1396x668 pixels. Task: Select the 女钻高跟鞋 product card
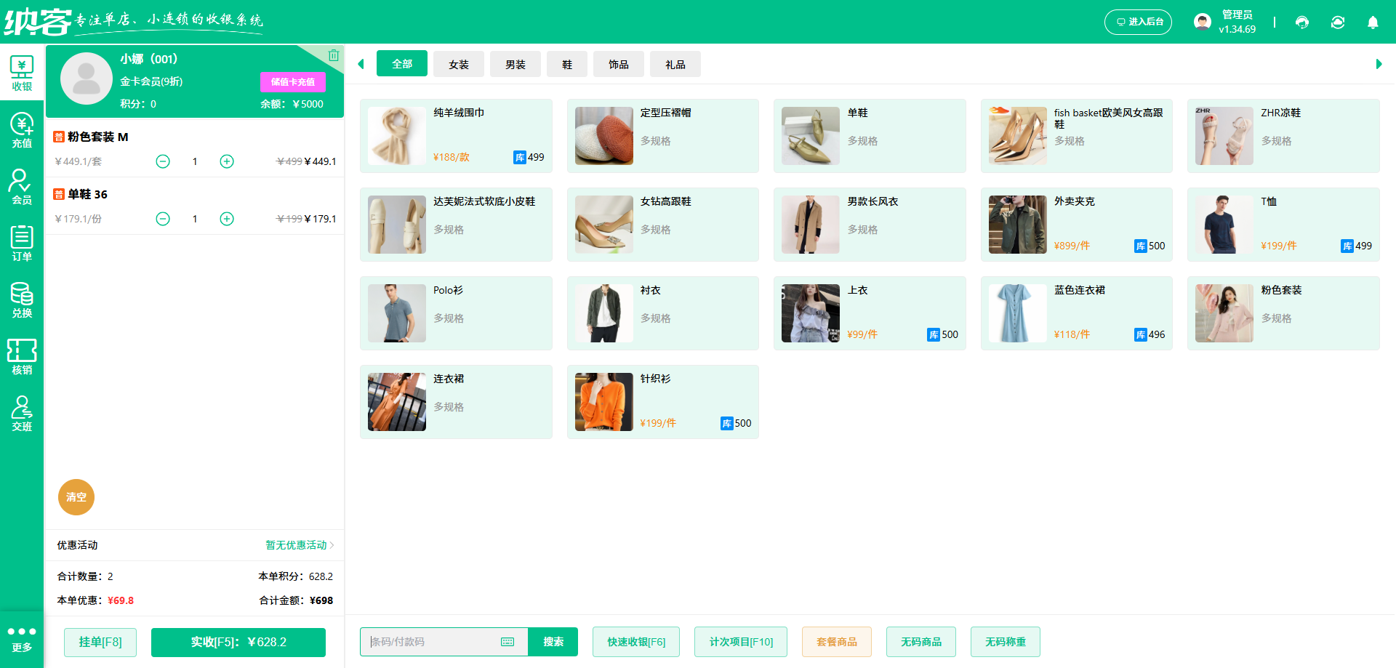(x=663, y=225)
